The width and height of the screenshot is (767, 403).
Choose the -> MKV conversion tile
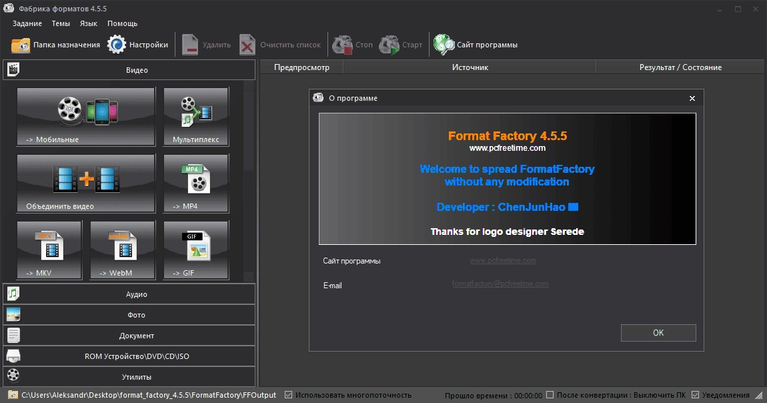point(49,250)
